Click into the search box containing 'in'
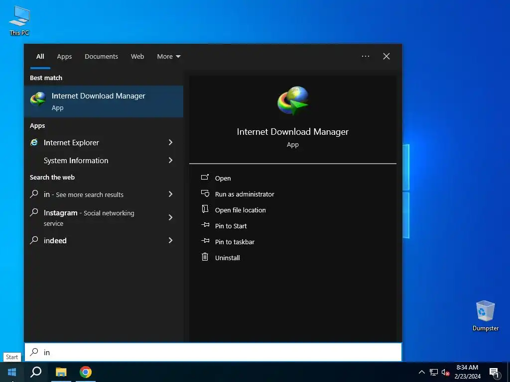Screen dimensions: 510x382 coord(213,352)
